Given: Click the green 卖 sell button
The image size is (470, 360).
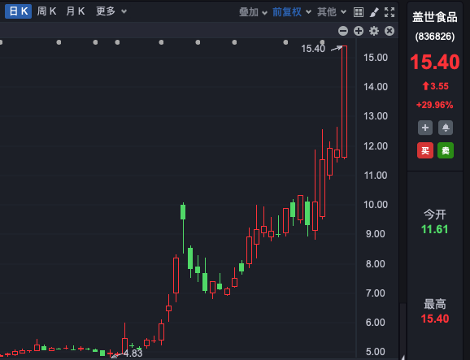Looking at the screenshot, I should [446, 150].
